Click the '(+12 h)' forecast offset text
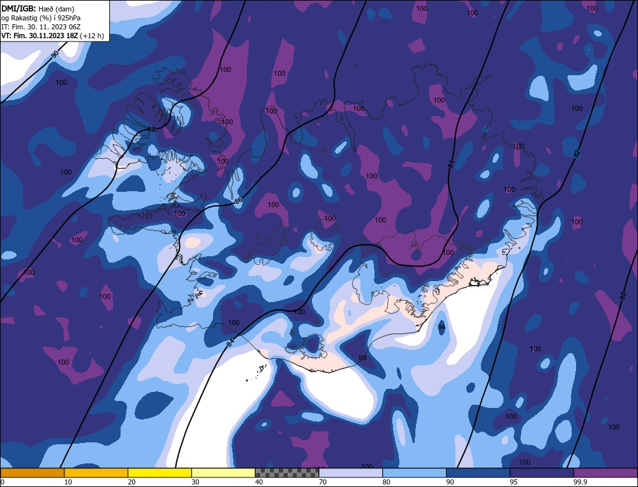The width and height of the screenshot is (638, 487). coord(92,36)
